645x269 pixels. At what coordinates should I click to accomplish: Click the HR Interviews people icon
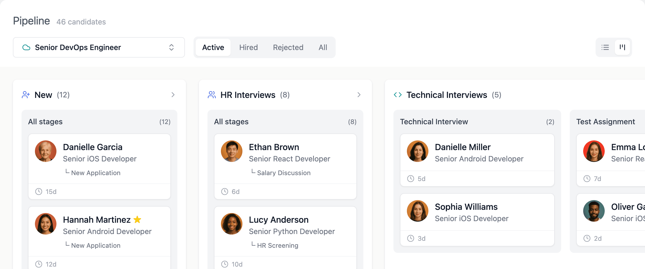click(212, 95)
